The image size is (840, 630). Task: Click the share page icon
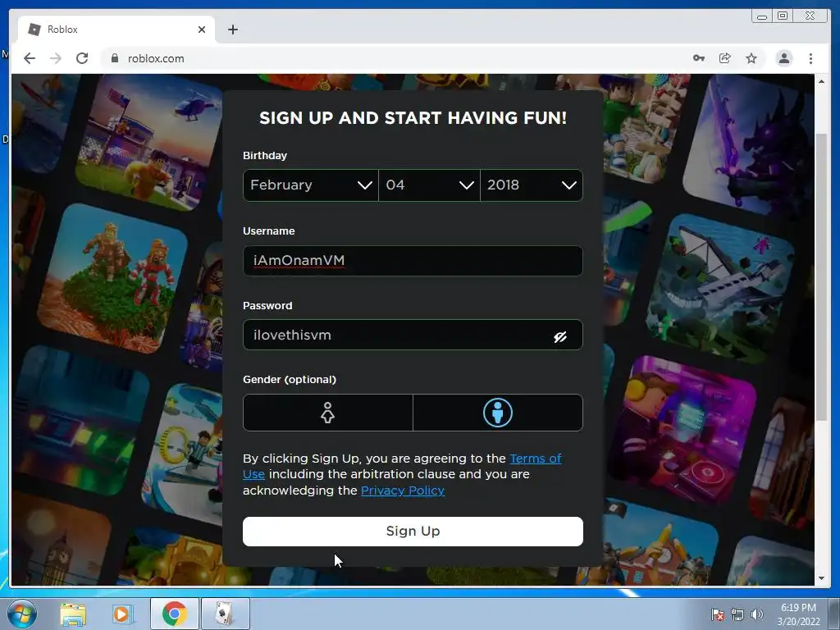(725, 58)
